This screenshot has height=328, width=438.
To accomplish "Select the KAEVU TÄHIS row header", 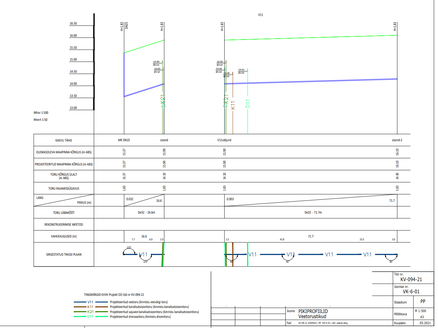I will point(64,140).
